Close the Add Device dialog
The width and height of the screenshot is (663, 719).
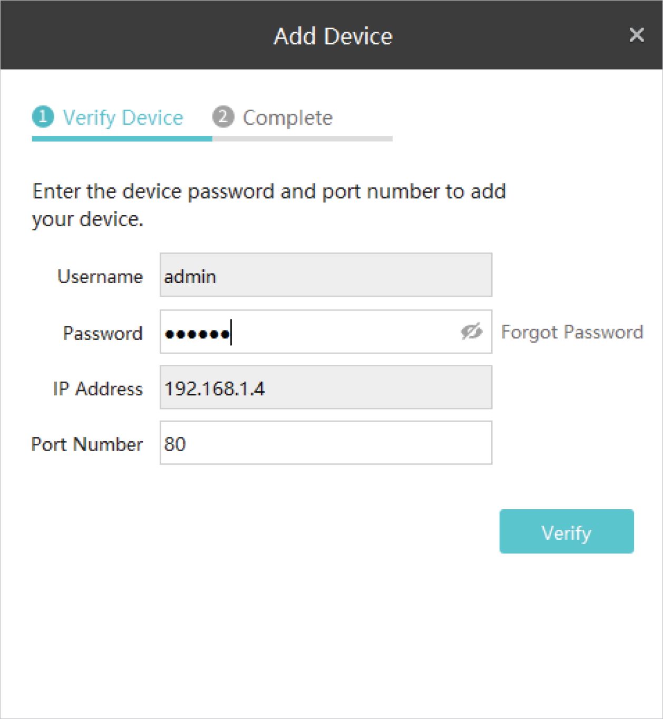tap(637, 35)
